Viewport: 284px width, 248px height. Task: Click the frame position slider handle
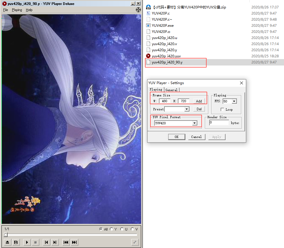click(6, 235)
